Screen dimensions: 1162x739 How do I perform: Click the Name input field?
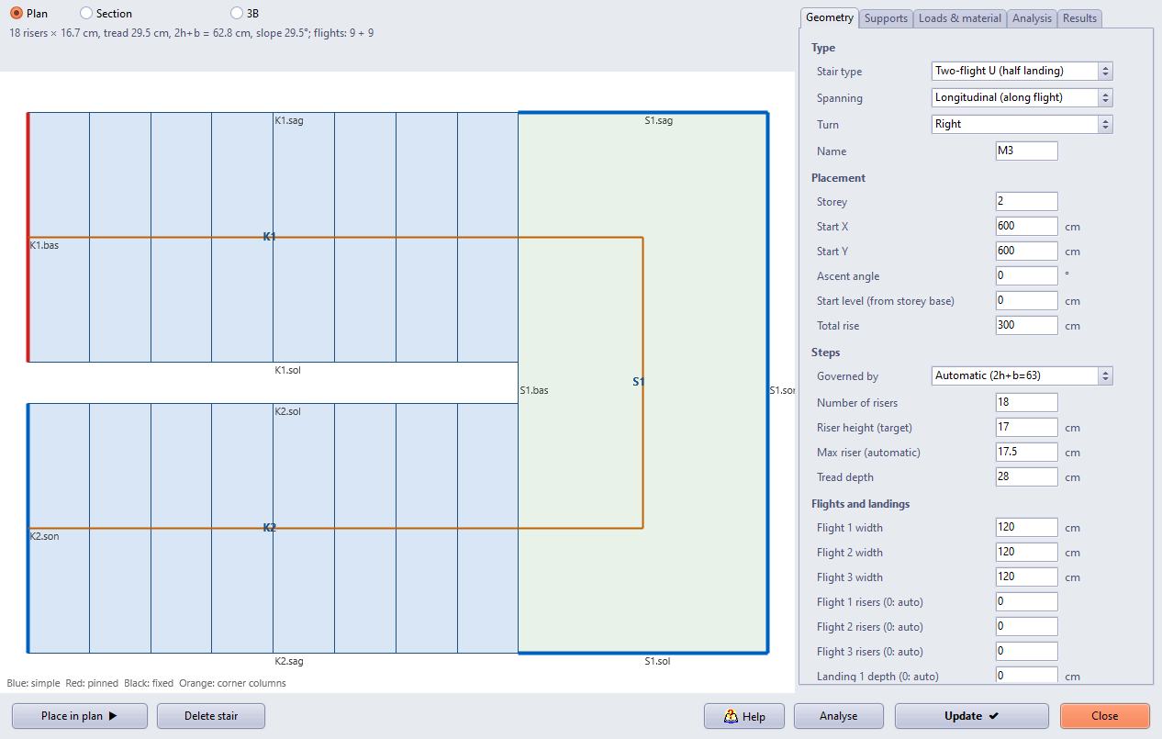1027,151
